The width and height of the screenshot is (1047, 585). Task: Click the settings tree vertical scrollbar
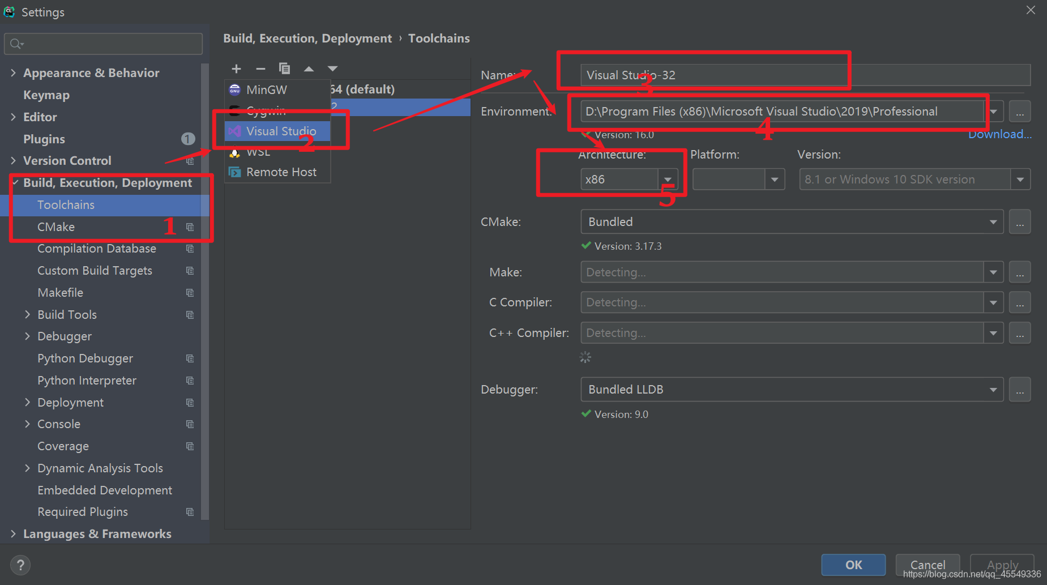click(205, 292)
